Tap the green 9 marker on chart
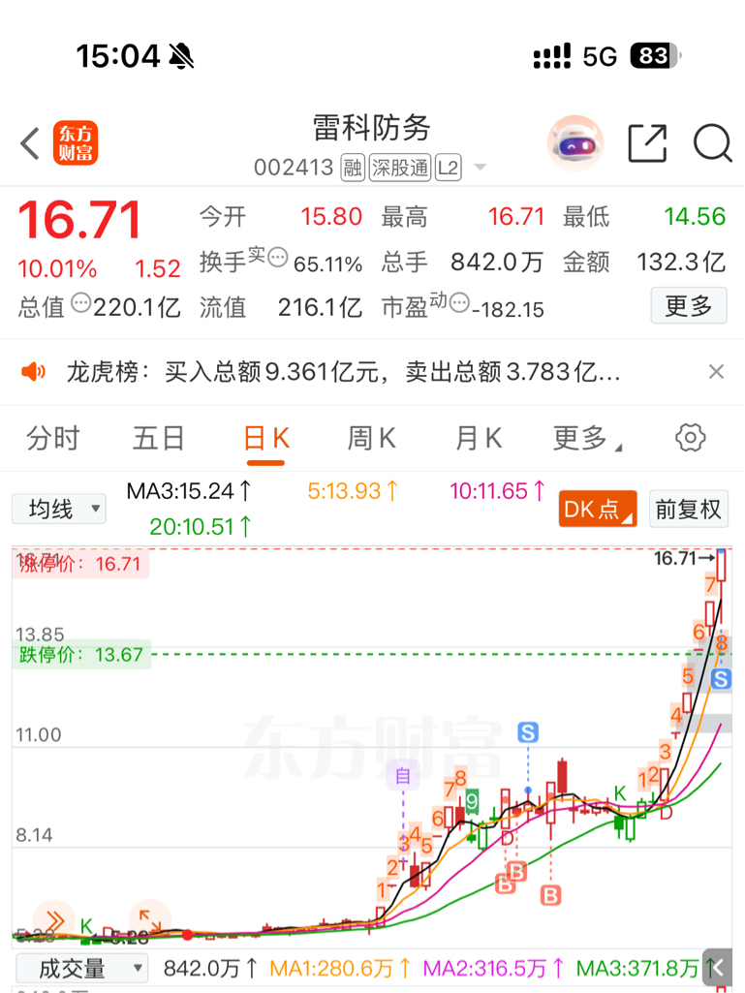Screen dimensions: 745x993 tap(472, 802)
